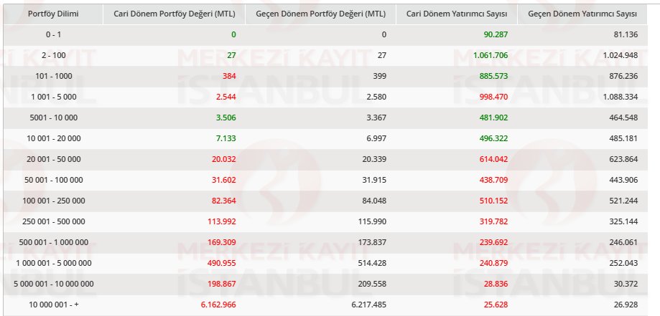Click the Portföy Dilimi column header
This screenshot has height=316, width=660.
coord(53,14)
